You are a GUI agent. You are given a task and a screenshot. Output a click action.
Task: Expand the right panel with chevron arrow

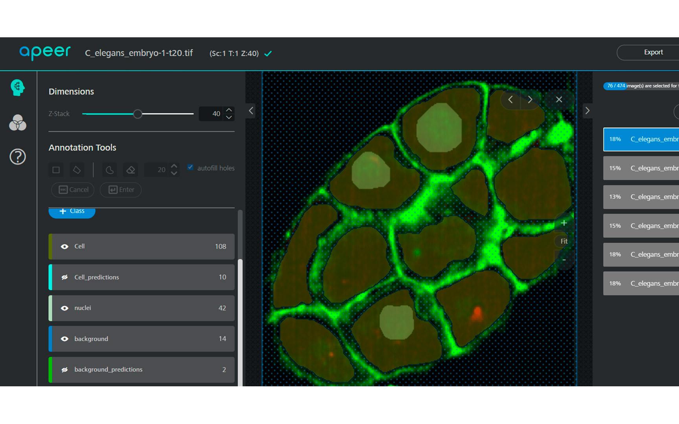[587, 111]
